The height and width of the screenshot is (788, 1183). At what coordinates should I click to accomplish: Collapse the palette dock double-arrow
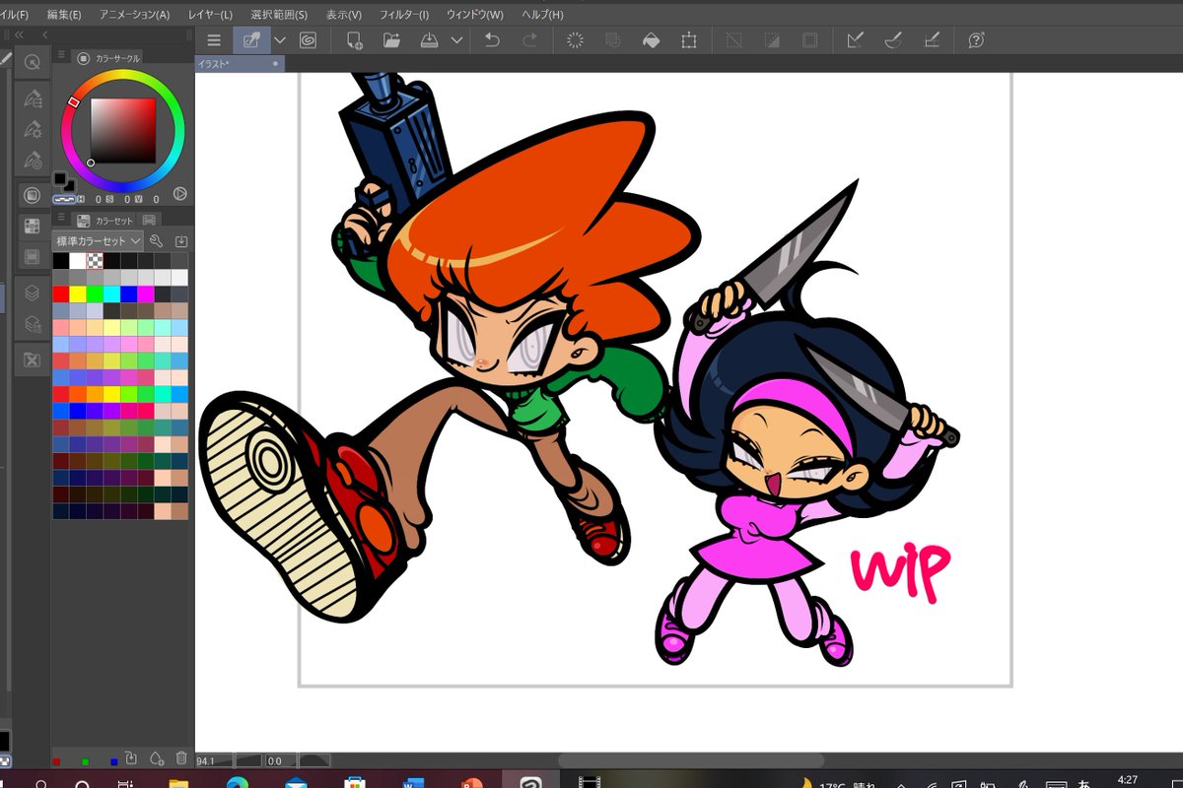coord(19,34)
